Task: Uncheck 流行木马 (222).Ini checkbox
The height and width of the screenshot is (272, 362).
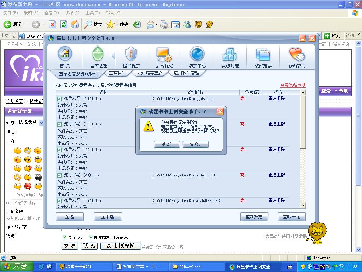Action: (59, 150)
